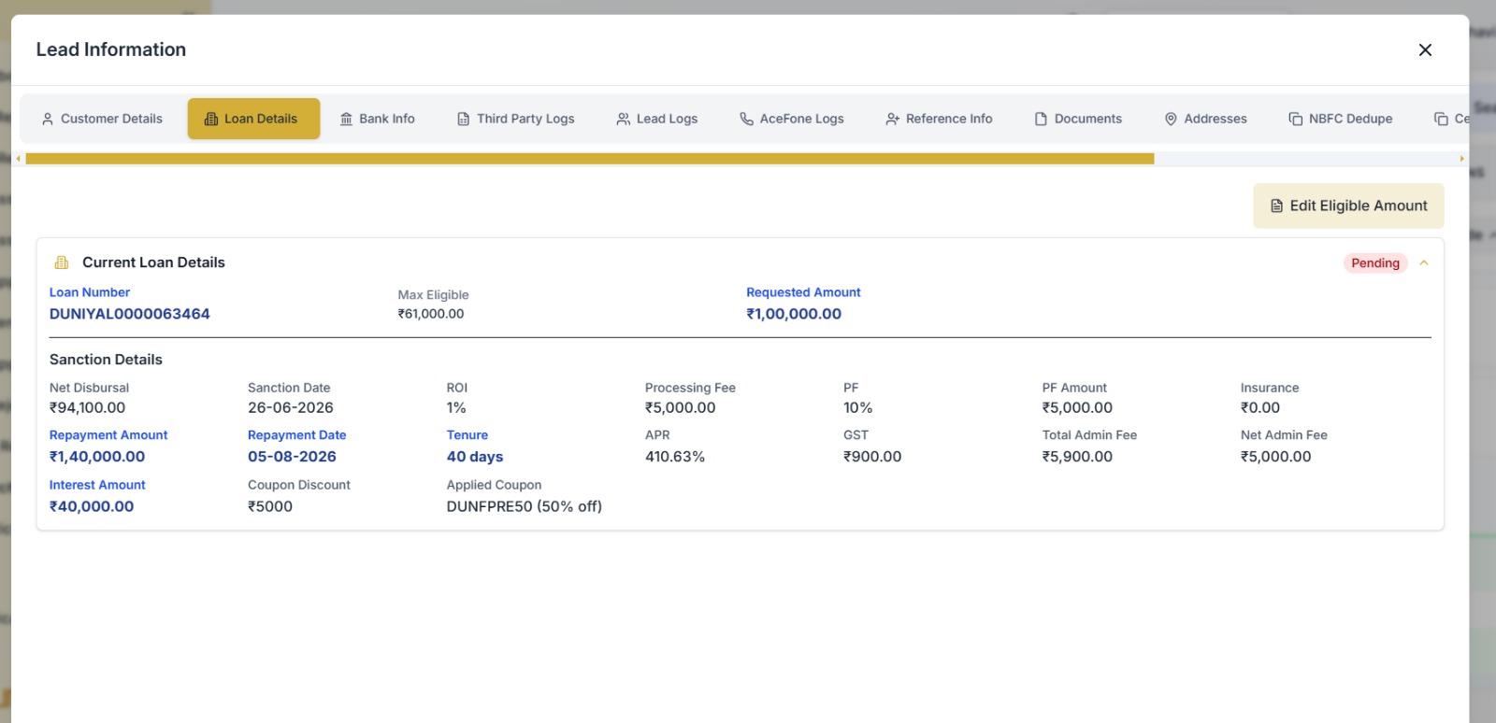Open the Third Party Logs tab
This screenshot has height=723, width=1496.
pos(516,119)
